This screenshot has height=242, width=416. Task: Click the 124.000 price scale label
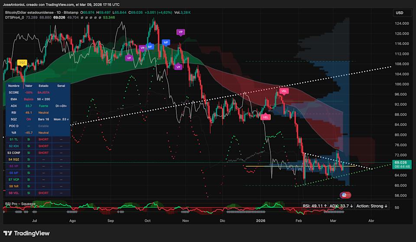[x=402, y=23]
